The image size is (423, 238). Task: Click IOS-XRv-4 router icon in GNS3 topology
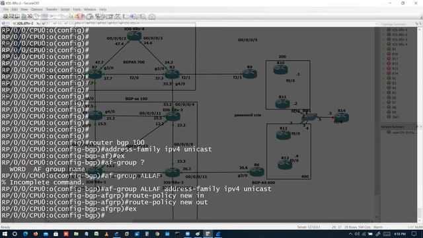click(x=134, y=36)
